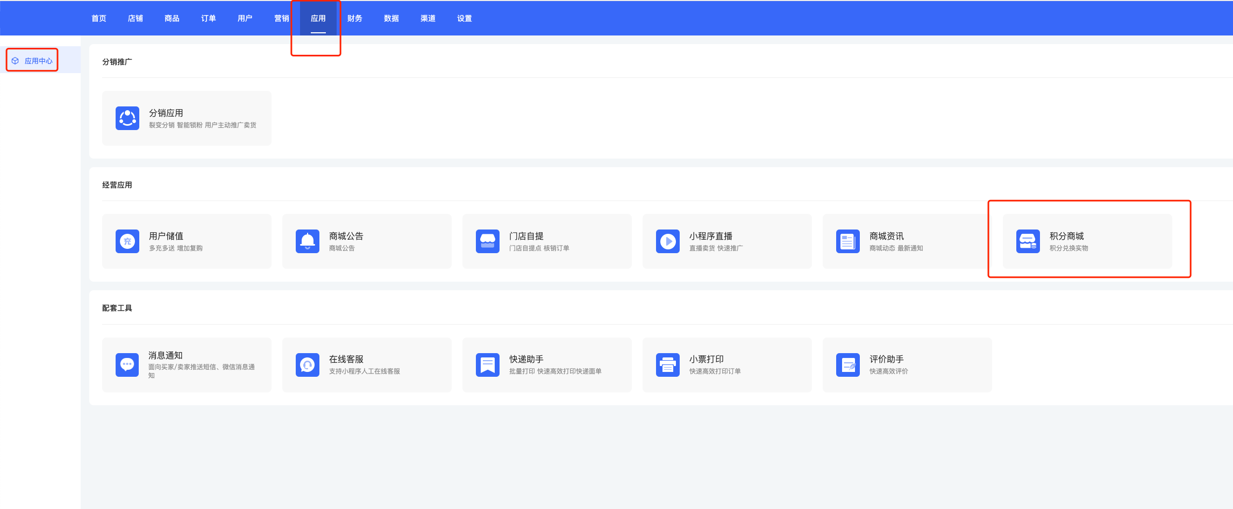Switch to the 首页 top menu
1233x509 pixels.
point(99,18)
